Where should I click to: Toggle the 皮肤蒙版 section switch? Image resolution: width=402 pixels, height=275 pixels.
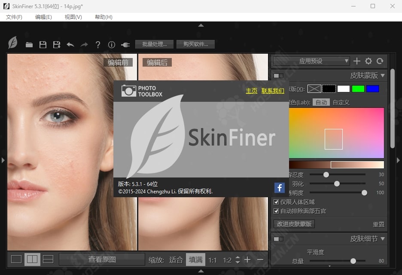(x=278, y=76)
